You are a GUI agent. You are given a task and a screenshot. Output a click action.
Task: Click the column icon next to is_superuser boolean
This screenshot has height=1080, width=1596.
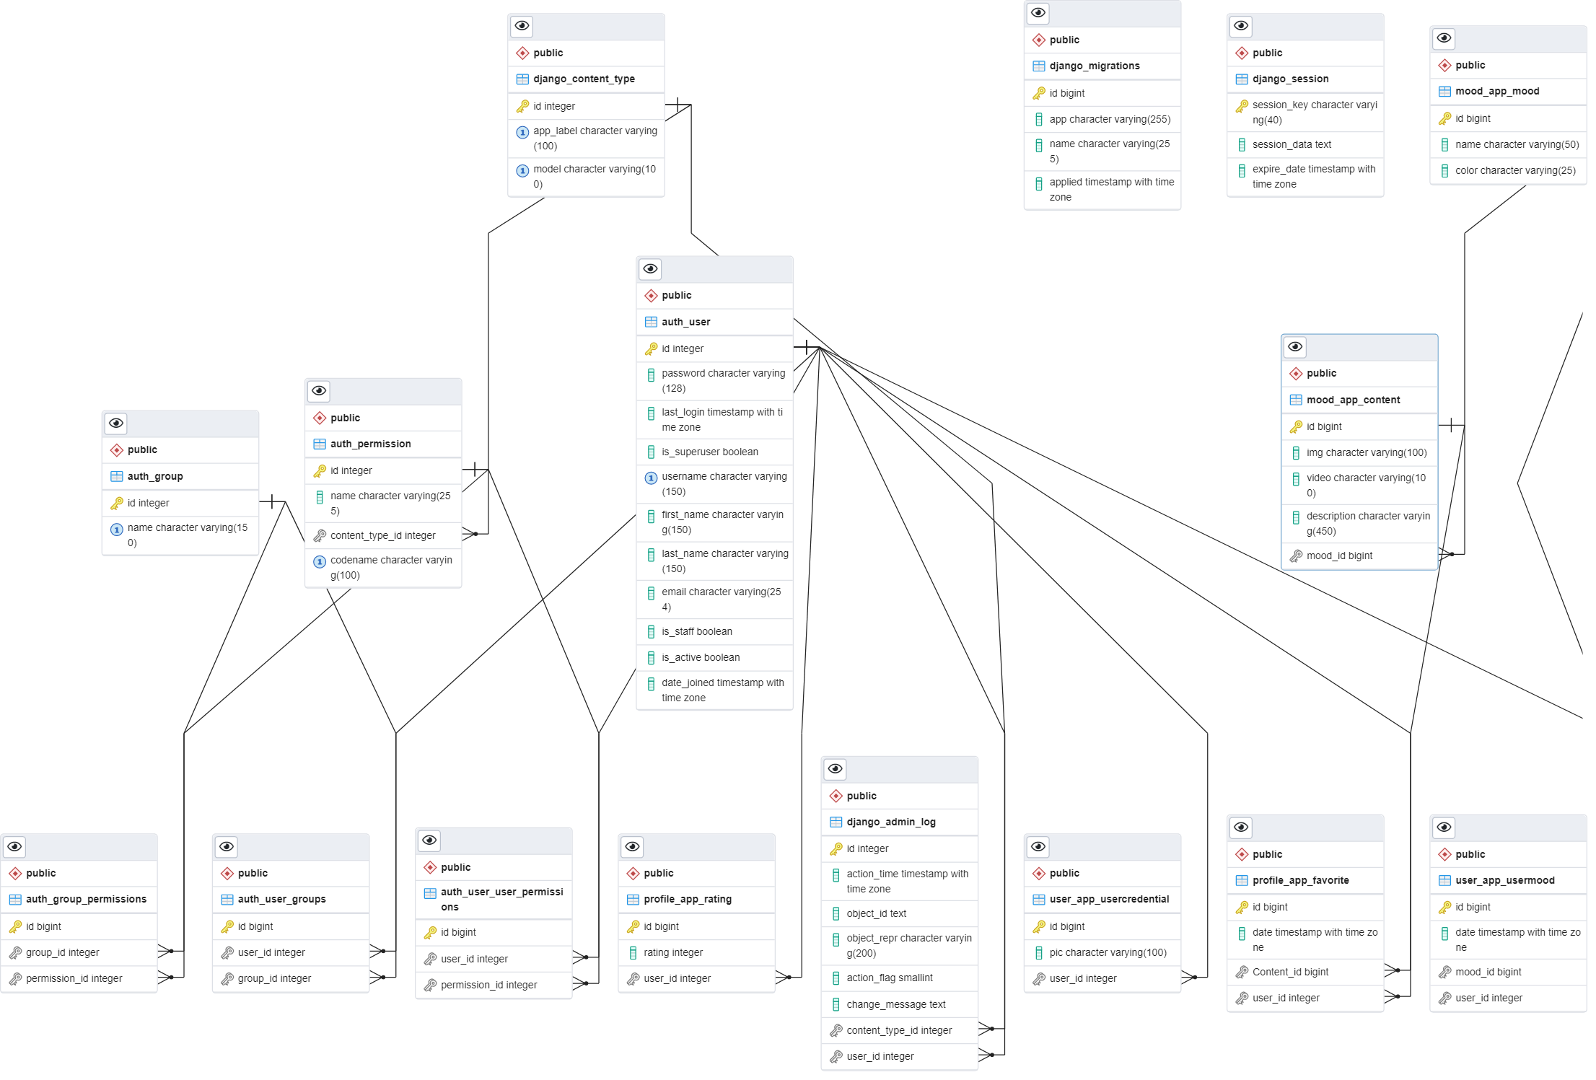pyautogui.click(x=652, y=451)
